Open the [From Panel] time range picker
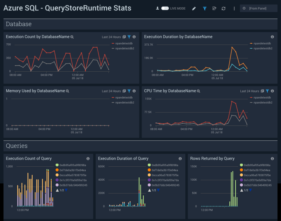This screenshot has width=281, height=221. [258, 9]
